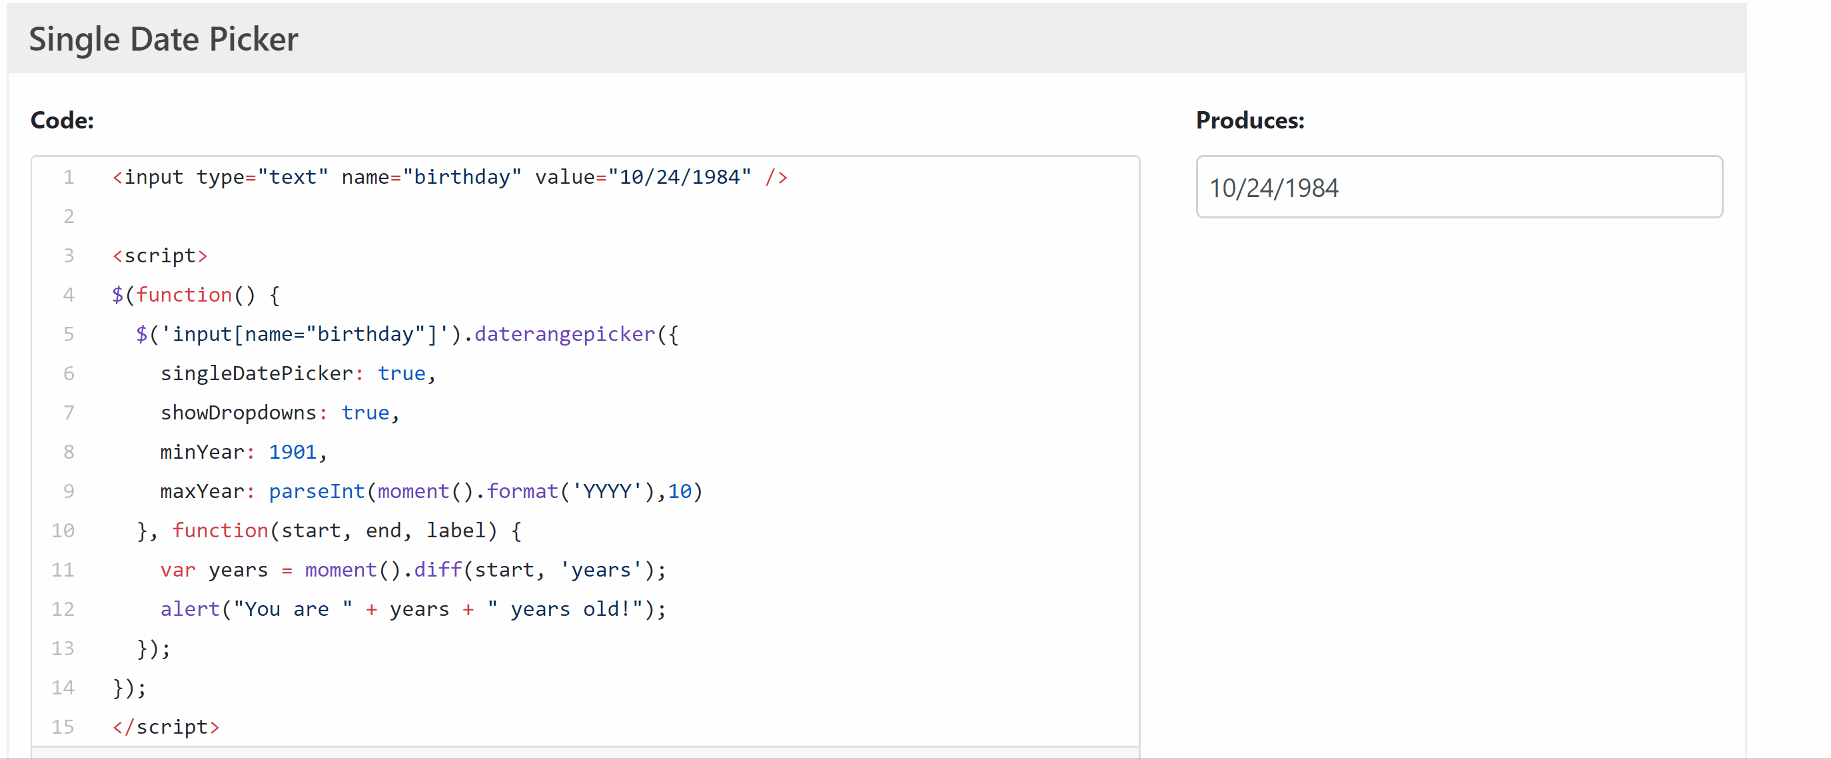Click the alert function call in code

[190, 609]
